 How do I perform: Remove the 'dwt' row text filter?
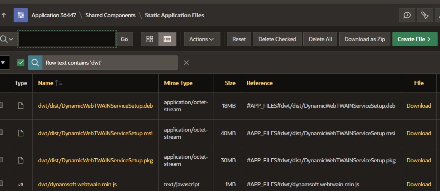coord(186,63)
